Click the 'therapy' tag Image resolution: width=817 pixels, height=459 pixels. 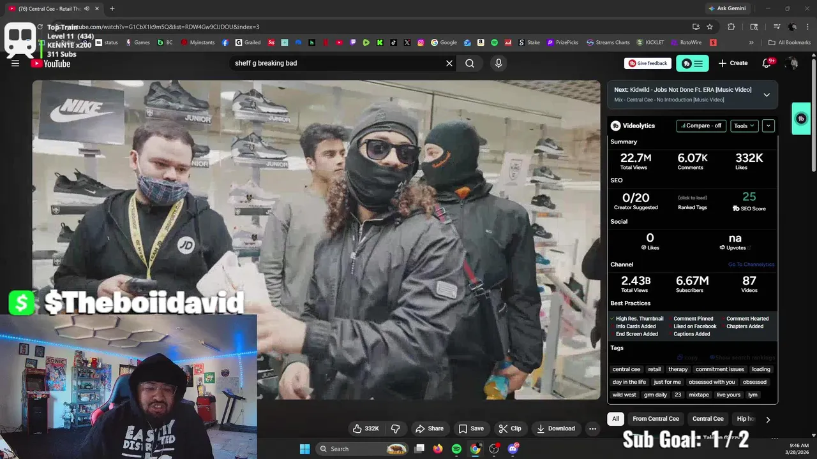(x=678, y=369)
